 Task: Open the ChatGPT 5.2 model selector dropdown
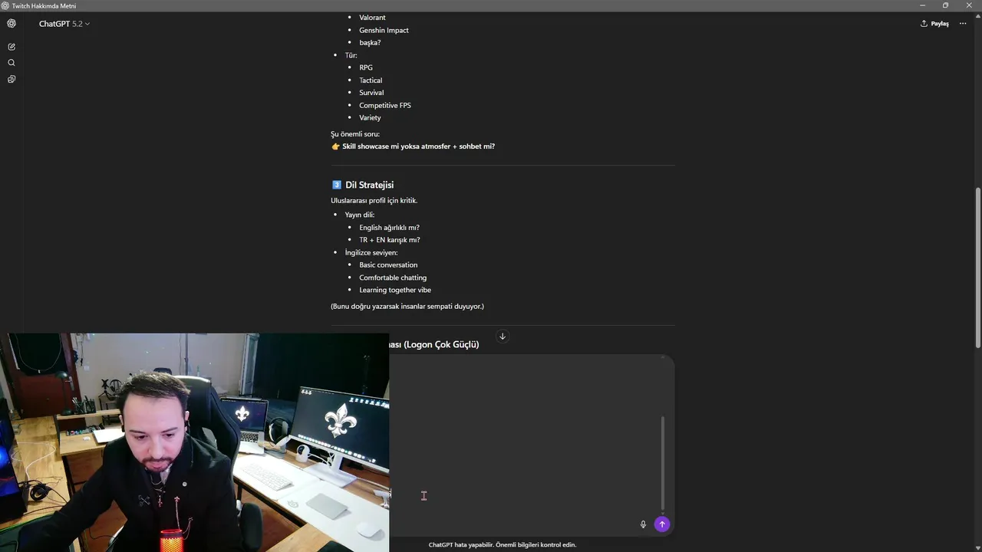pos(64,24)
